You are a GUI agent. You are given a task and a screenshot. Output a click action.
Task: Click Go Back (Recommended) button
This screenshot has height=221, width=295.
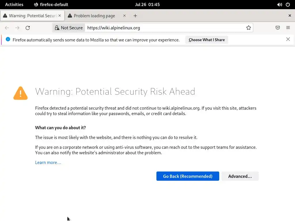tap(188, 176)
